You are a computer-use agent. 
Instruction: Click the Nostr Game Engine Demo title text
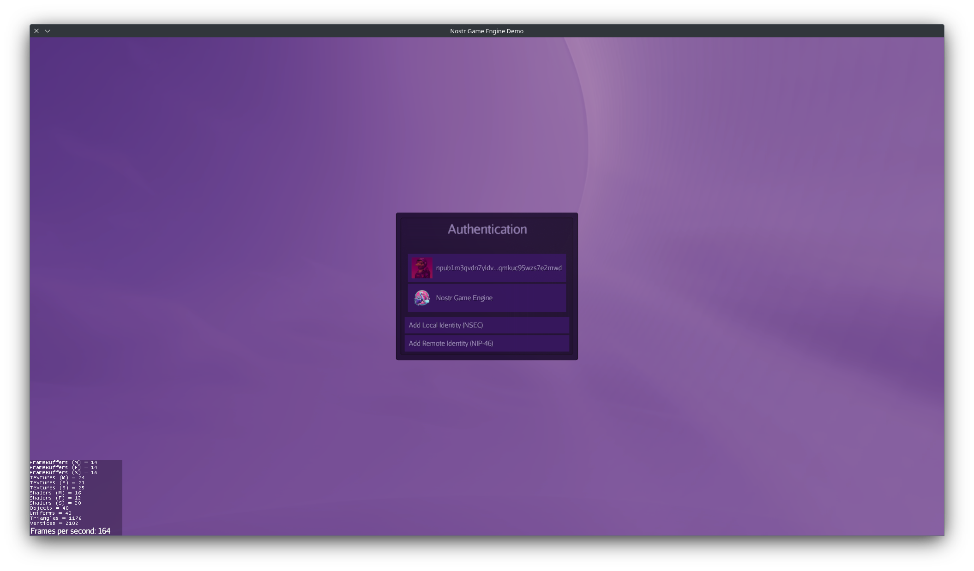[487, 31]
